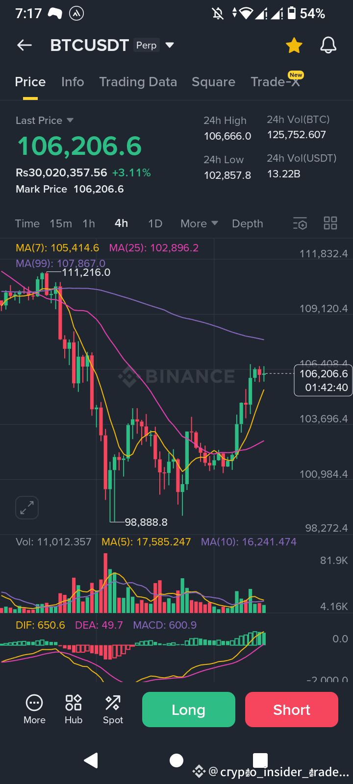Expand chart to fullscreen icon
353x784 pixels.
pos(27,507)
